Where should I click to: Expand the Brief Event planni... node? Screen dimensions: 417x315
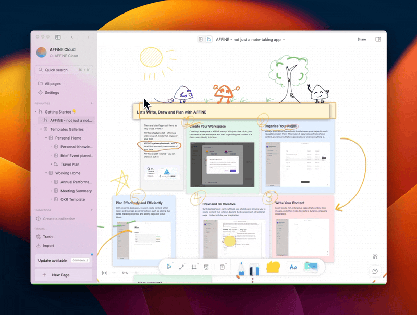point(51,155)
